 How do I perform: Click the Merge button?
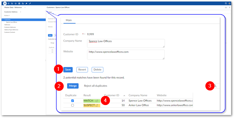click(x=73, y=86)
